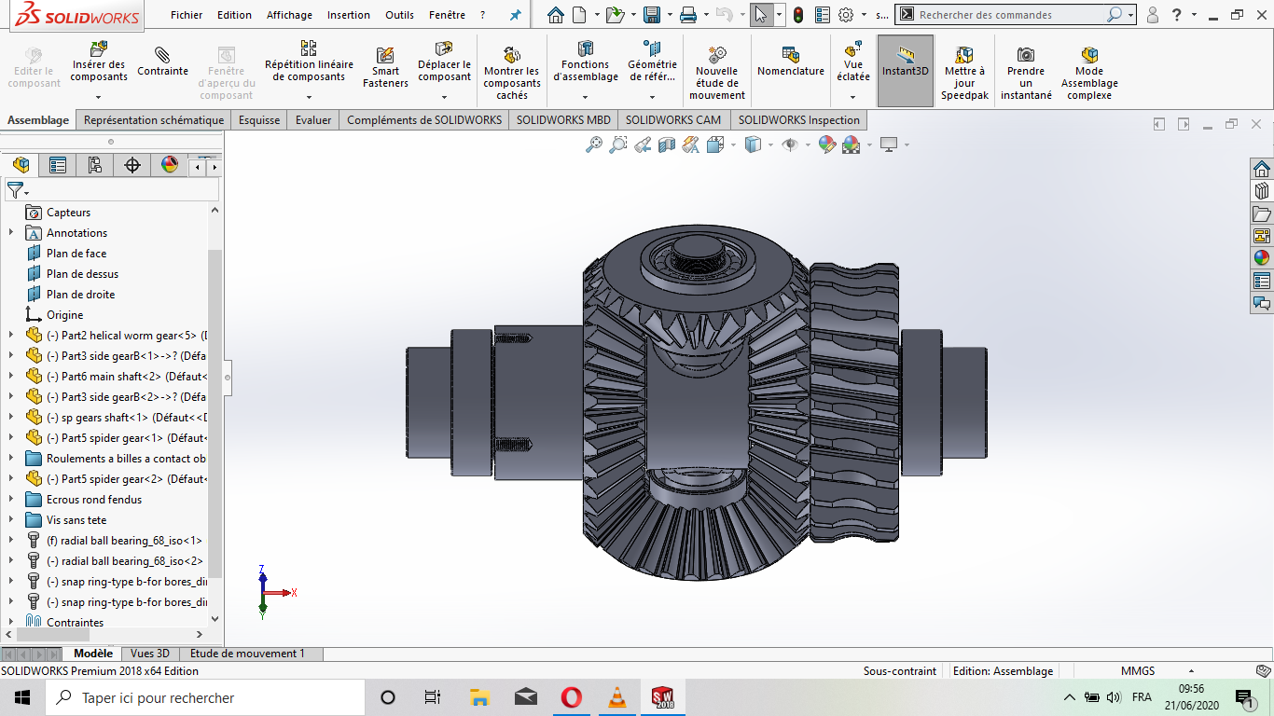This screenshot has height=716, width=1274.
Task: Open Etude de mouvement 1 tab
Action: (x=247, y=654)
